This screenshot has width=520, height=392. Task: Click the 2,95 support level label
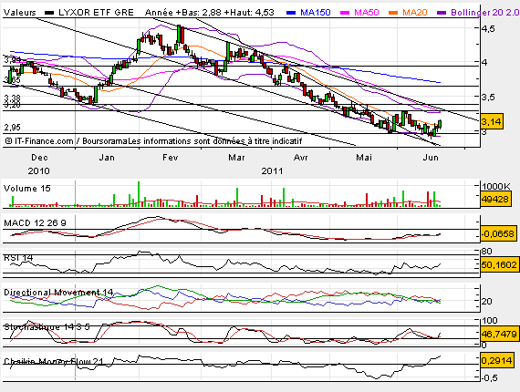pyautogui.click(x=12, y=128)
